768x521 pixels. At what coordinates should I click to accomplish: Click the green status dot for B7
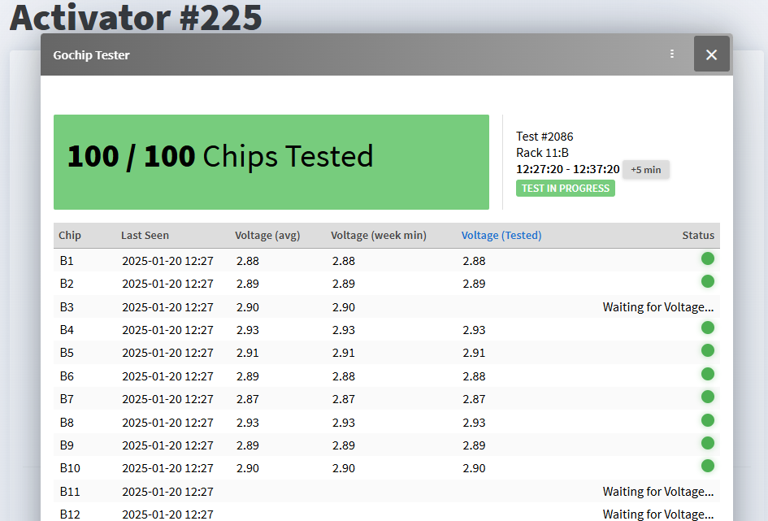(x=707, y=397)
